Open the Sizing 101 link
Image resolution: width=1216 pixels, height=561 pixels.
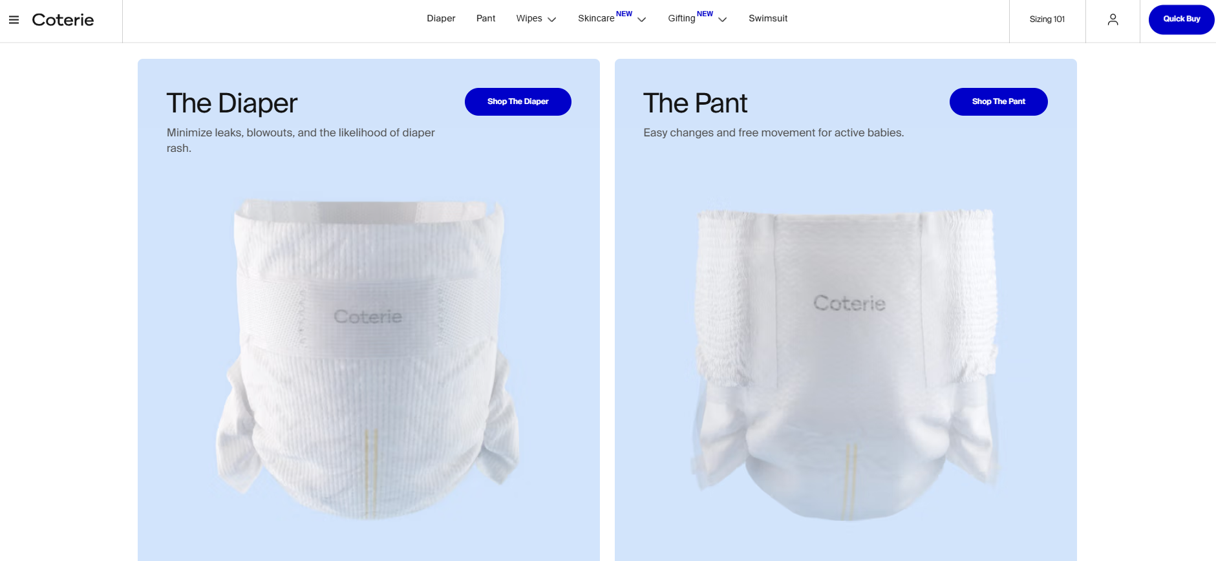pos(1047,19)
